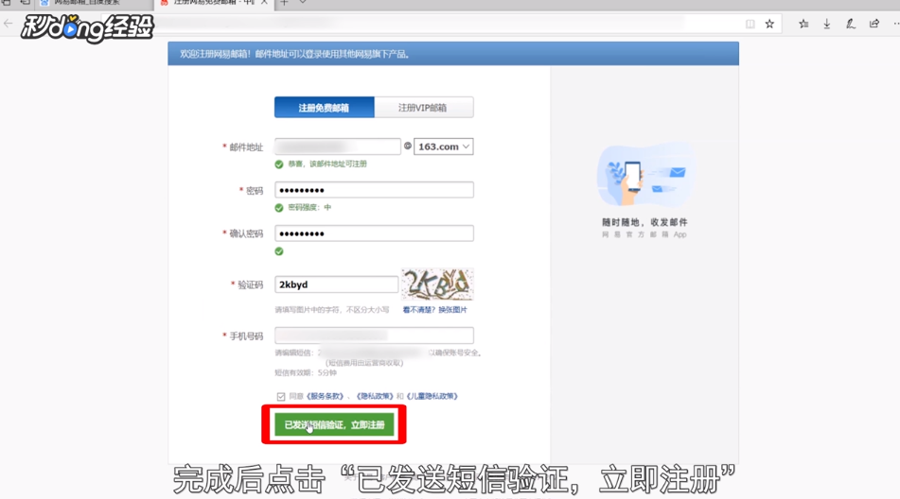Open the 163.com domain dropdown

pos(444,146)
